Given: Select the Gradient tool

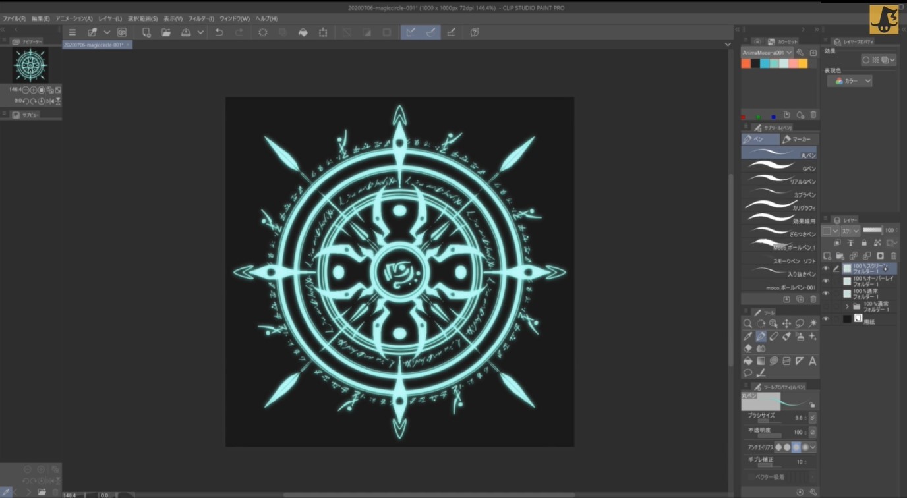Looking at the screenshot, I should point(761,360).
